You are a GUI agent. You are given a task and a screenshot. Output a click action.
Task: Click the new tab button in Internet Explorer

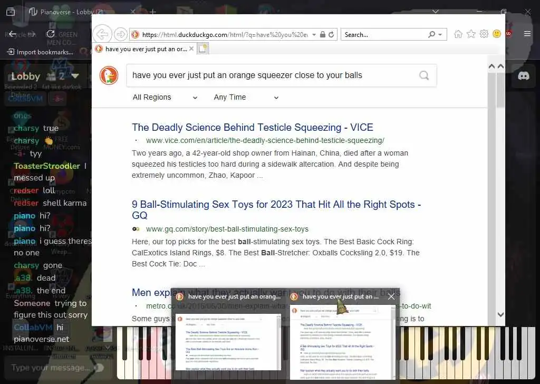coord(203,49)
